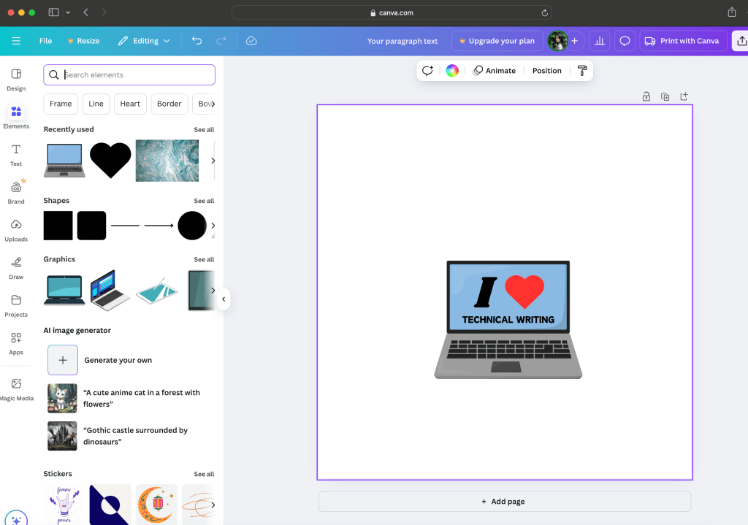Open the Magic Media app

(x=16, y=388)
